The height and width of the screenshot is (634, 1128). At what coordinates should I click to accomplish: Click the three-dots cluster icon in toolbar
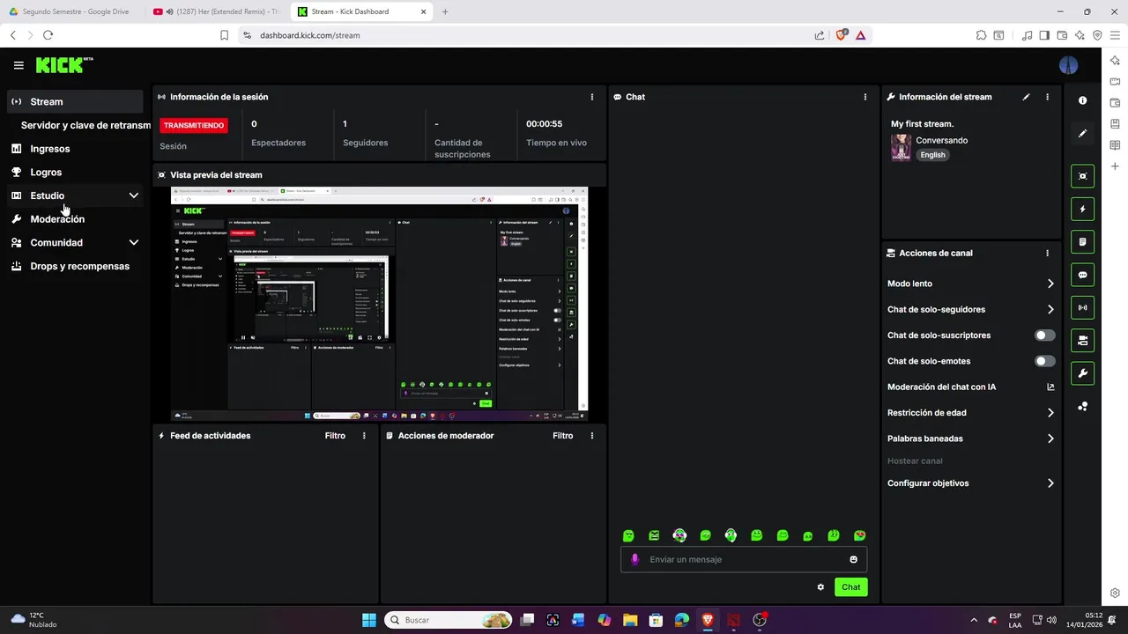tap(1083, 406)
